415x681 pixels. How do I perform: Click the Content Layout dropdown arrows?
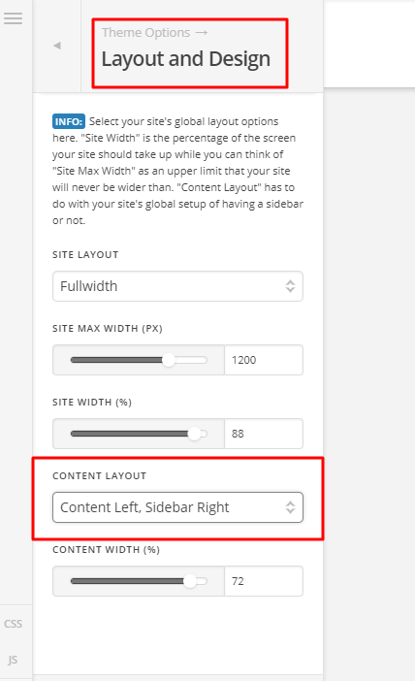pyautogui.click(x=290, y=507)
